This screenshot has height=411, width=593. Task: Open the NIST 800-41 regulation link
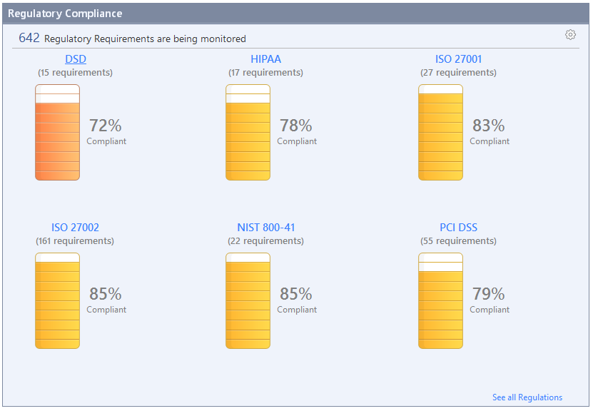coord(265,228)
